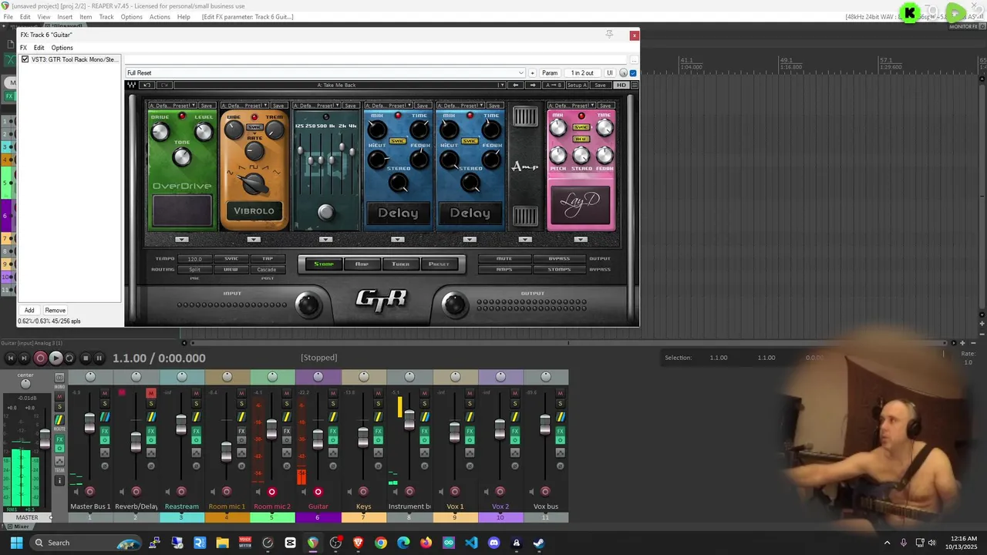Viewport: 987px width, 555px height.
Task: Open the Split pre-routing selector
Action: tap(194, 270)
